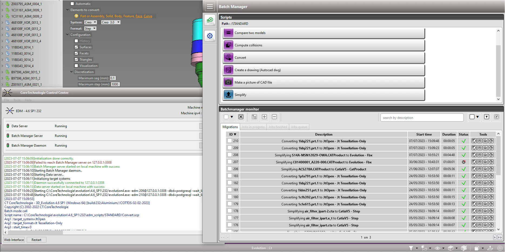
Task: Run the Make a picture of CAD file script
Action: point(323,82)
